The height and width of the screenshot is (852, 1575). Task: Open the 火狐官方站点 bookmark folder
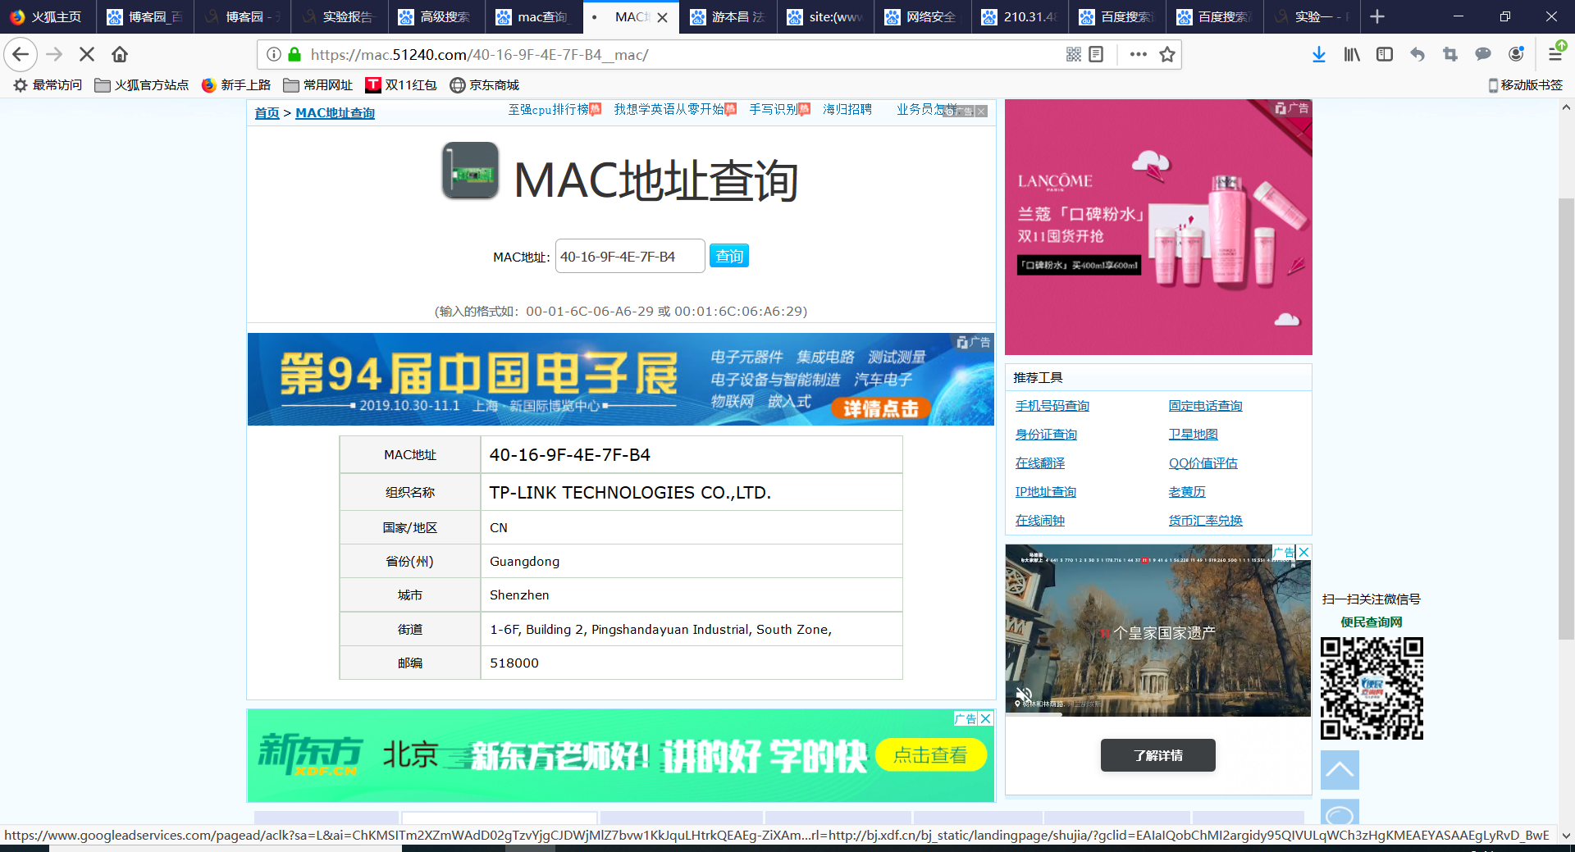(x=142, y=85)
